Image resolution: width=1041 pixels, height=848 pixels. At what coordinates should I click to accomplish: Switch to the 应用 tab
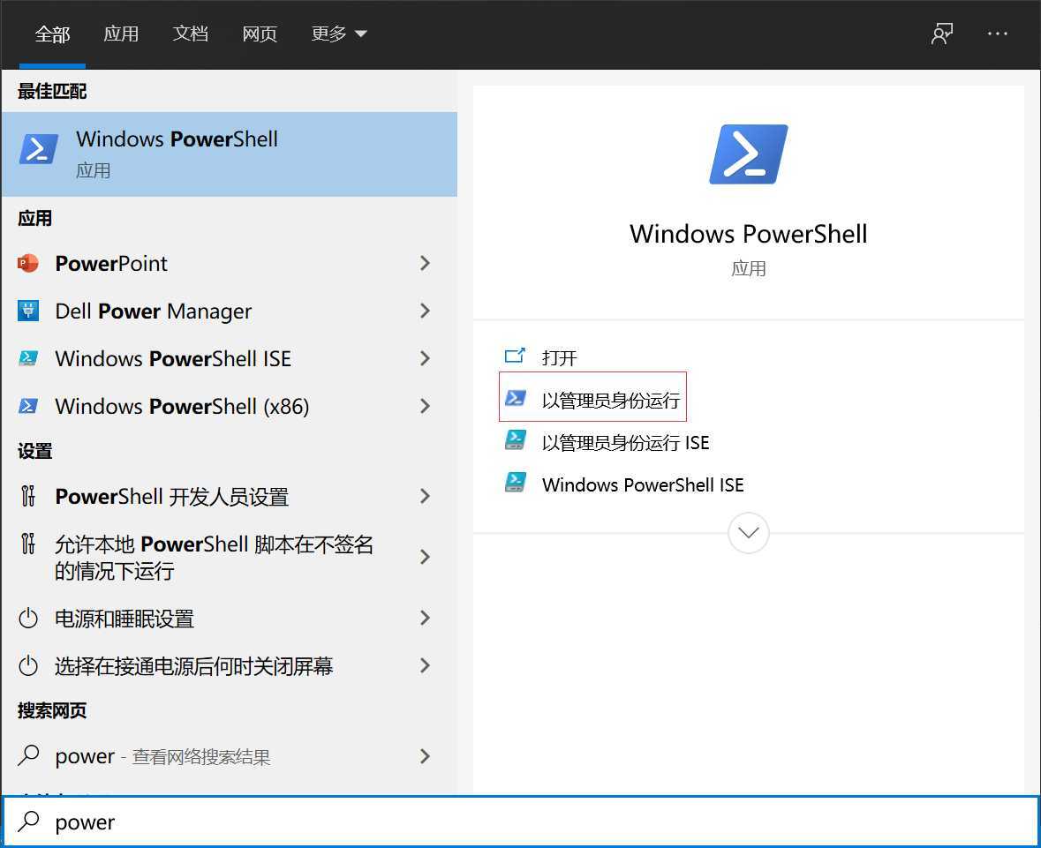coord(121,34)
